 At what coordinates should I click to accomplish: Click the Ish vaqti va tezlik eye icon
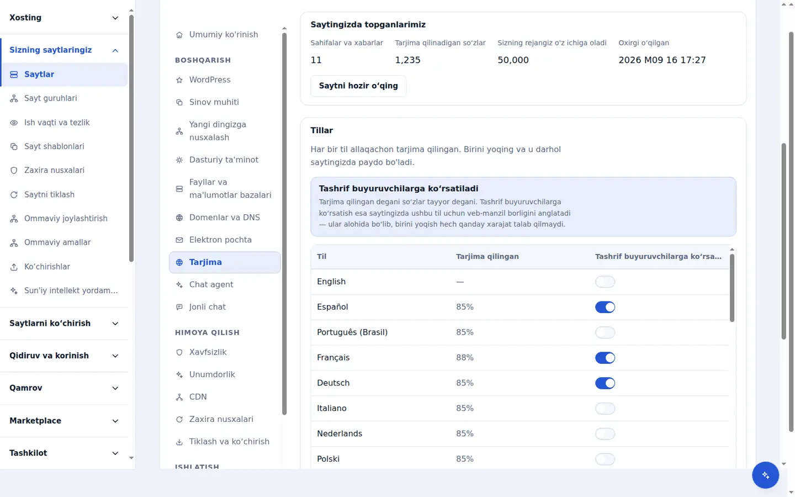14,123
